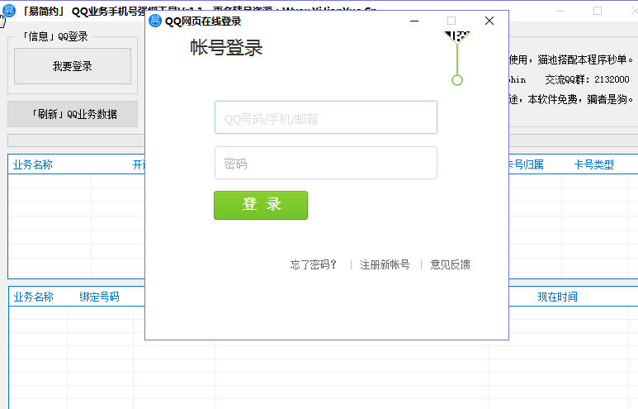The height and width of the screenshot is (409, 638).
Task: Focus the QQ号码/手机/邮箱 input field
Action: (325, 118)
